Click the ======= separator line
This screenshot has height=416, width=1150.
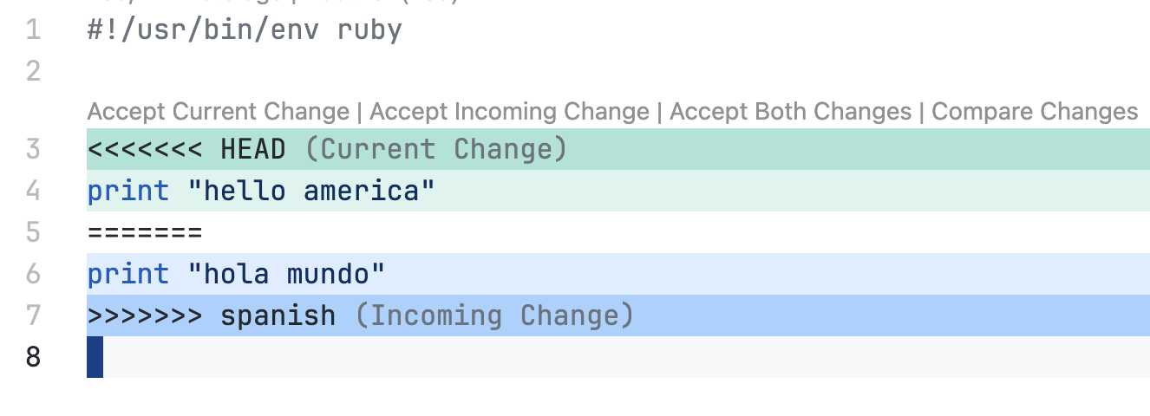click(x=144, y=232)
